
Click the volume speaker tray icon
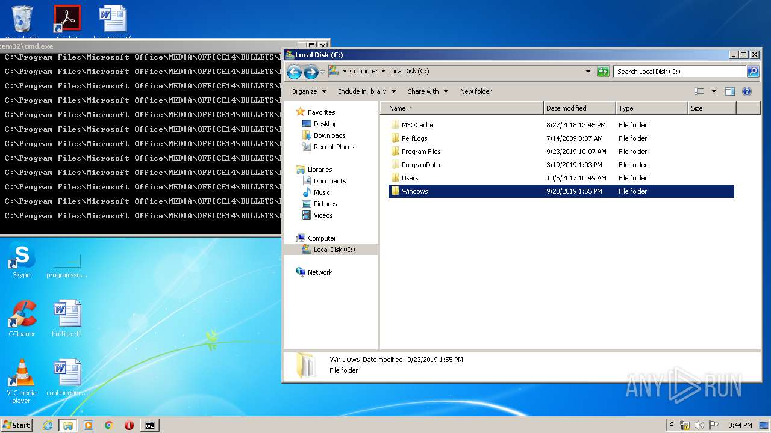point(699,425)
